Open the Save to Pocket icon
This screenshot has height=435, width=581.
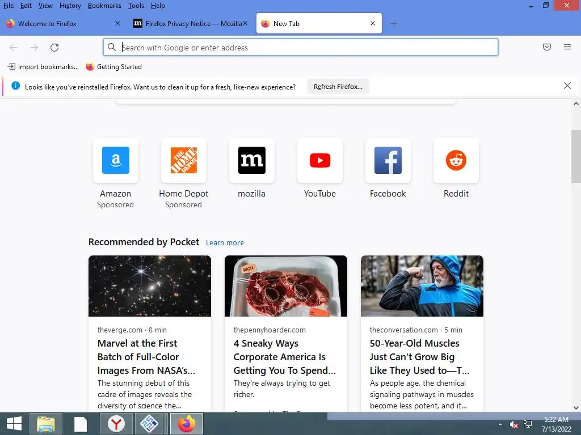pyautogui.click(x=547, y=47)
